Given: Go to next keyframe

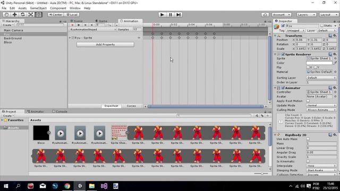Looking at the screenshot, I should (91, 25).
